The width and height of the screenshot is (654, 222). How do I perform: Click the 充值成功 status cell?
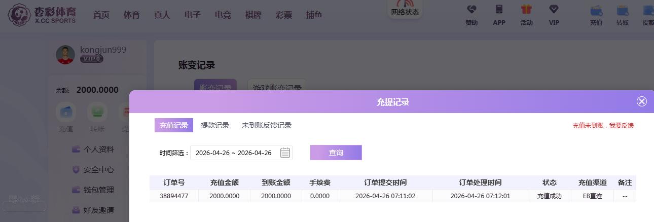point(550,196)
